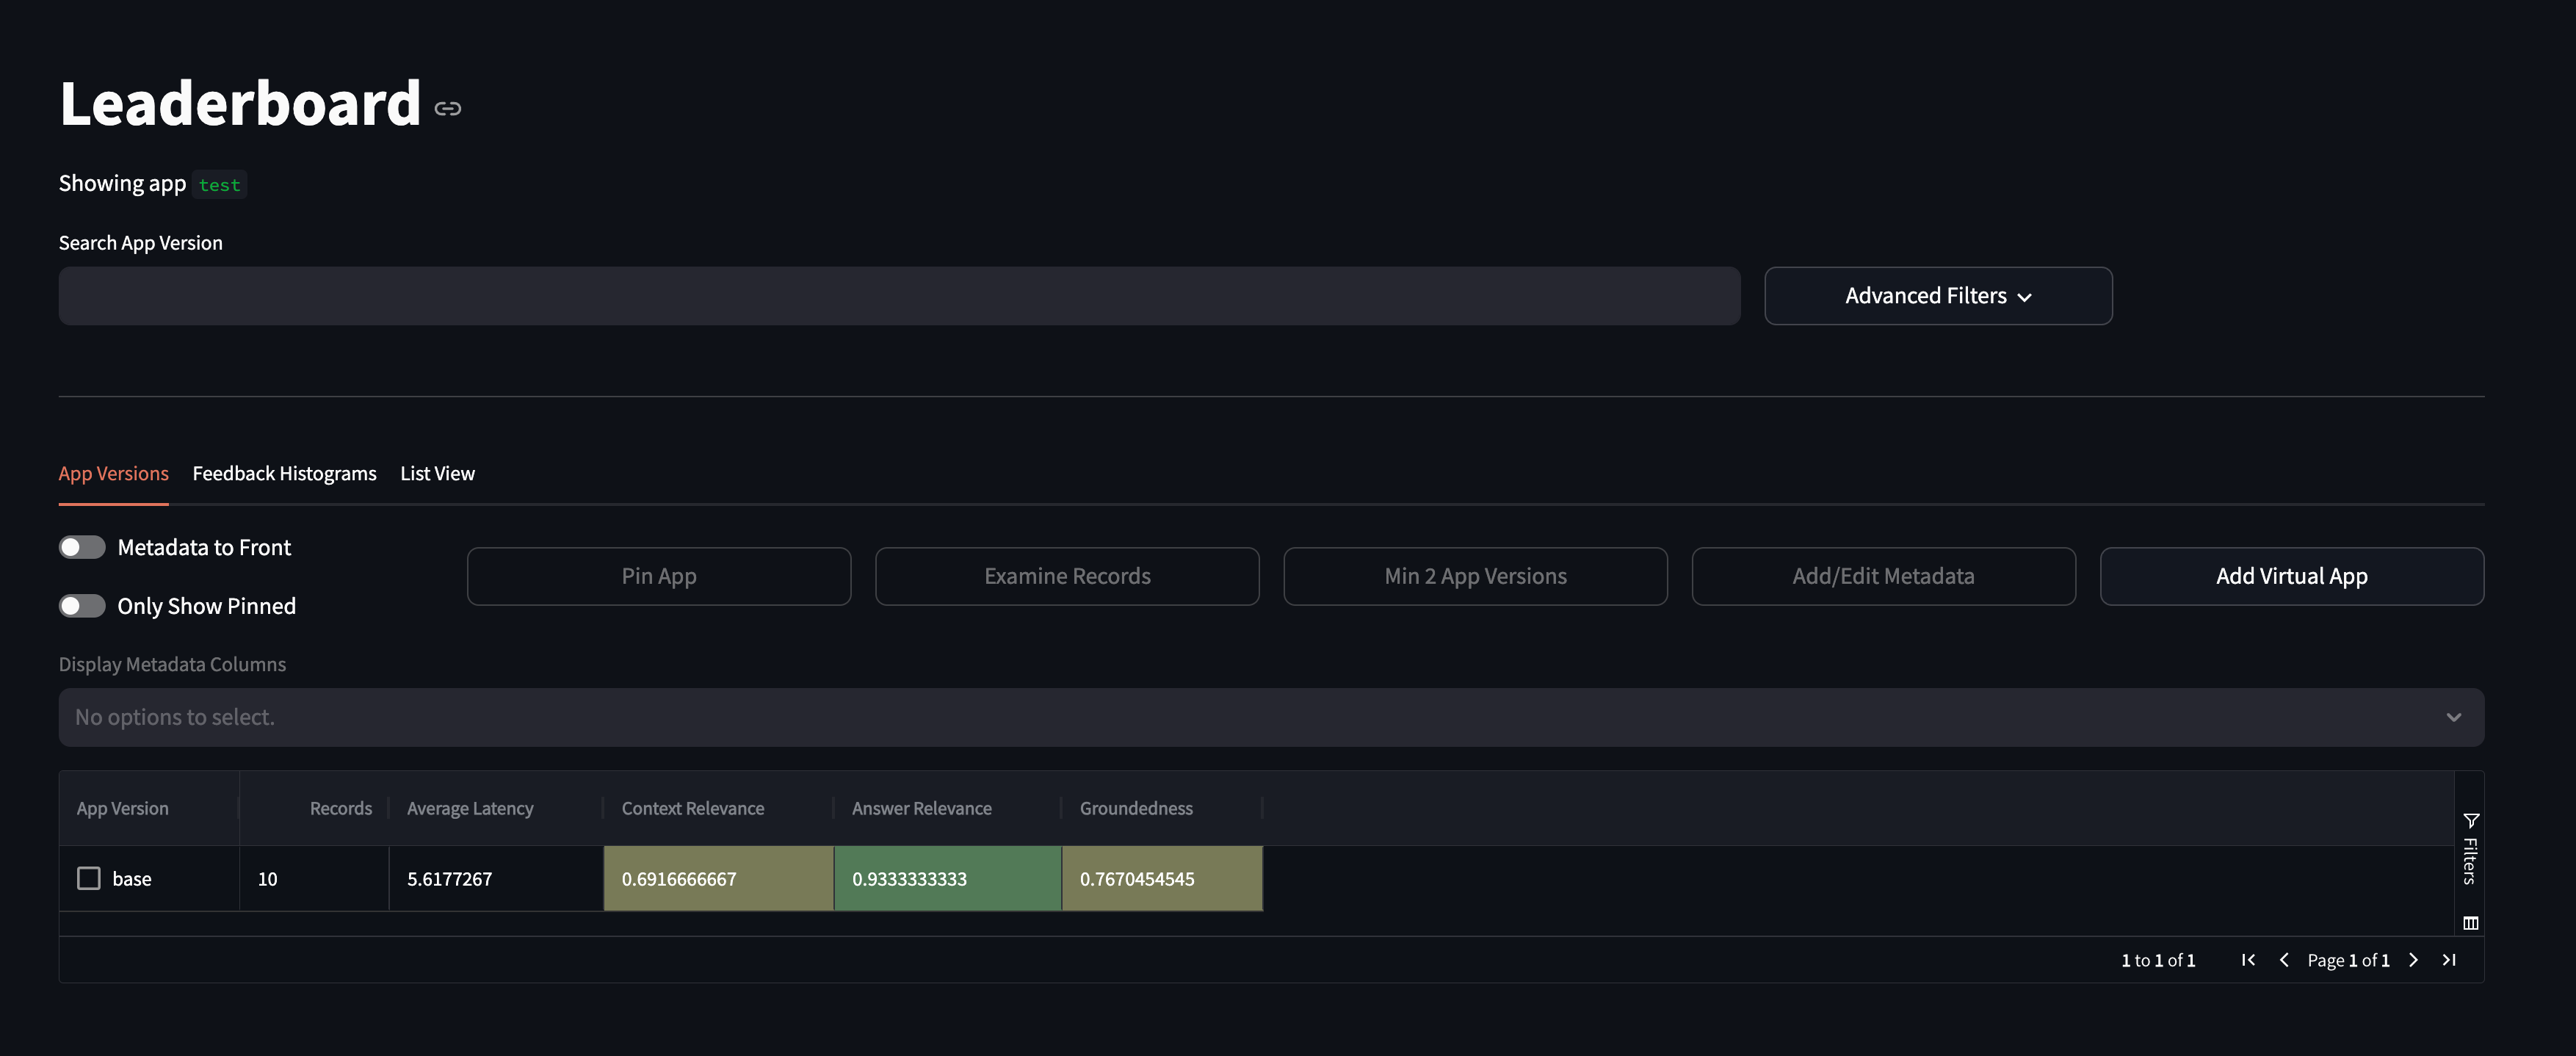The height and width of the screenshot is (1056, 2576).
Task: Open Display Metadata Columns dropdown
Action: (x=1200, y=717)
